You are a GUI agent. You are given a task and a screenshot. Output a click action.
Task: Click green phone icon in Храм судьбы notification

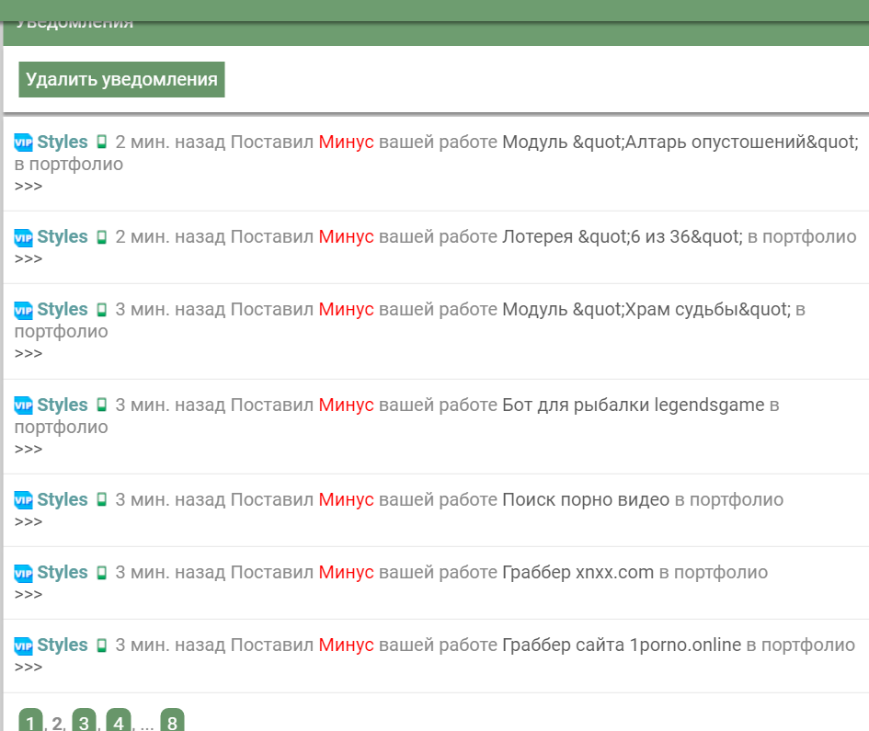[102, 310]
